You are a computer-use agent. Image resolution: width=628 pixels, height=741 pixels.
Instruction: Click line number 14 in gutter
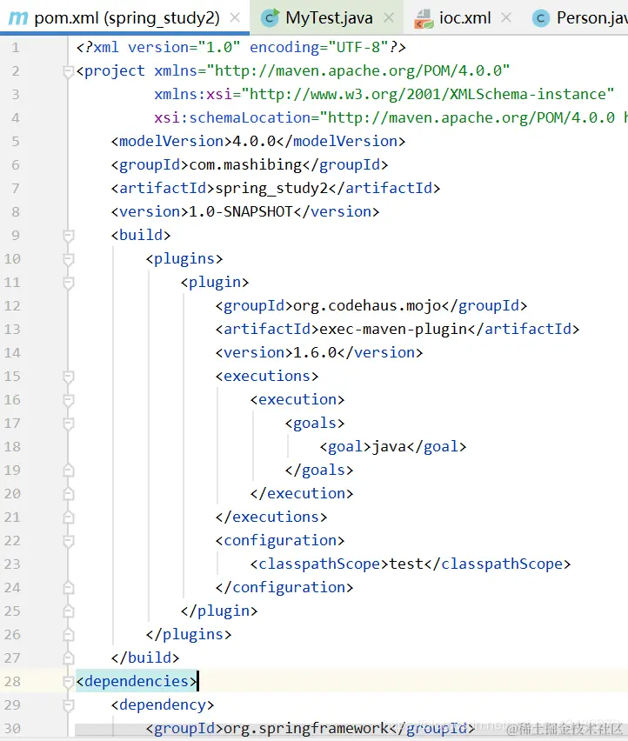coord(13,353)
